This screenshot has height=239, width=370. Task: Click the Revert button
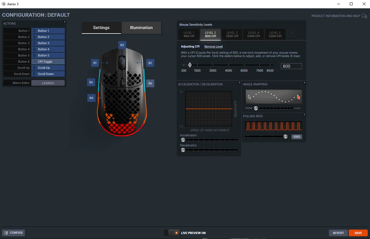pyautogui.click(x=338, y=233)
